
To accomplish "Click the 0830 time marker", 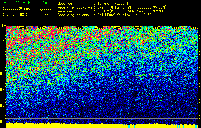I will tap(195, 28).
